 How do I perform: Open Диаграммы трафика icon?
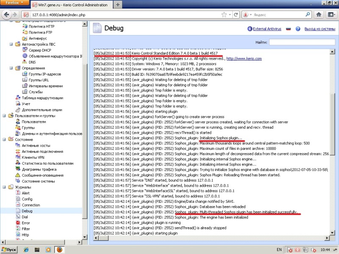click(18, 169)
